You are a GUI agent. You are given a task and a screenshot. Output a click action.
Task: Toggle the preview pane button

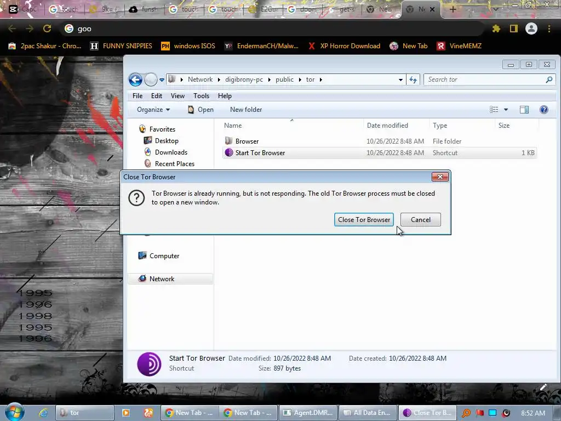pyautogui.click(x=524, y=110)
